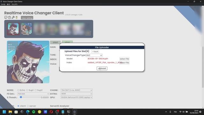Open the ウィンドウ menu
The image size is (204, 115).
tap(14, 4)
